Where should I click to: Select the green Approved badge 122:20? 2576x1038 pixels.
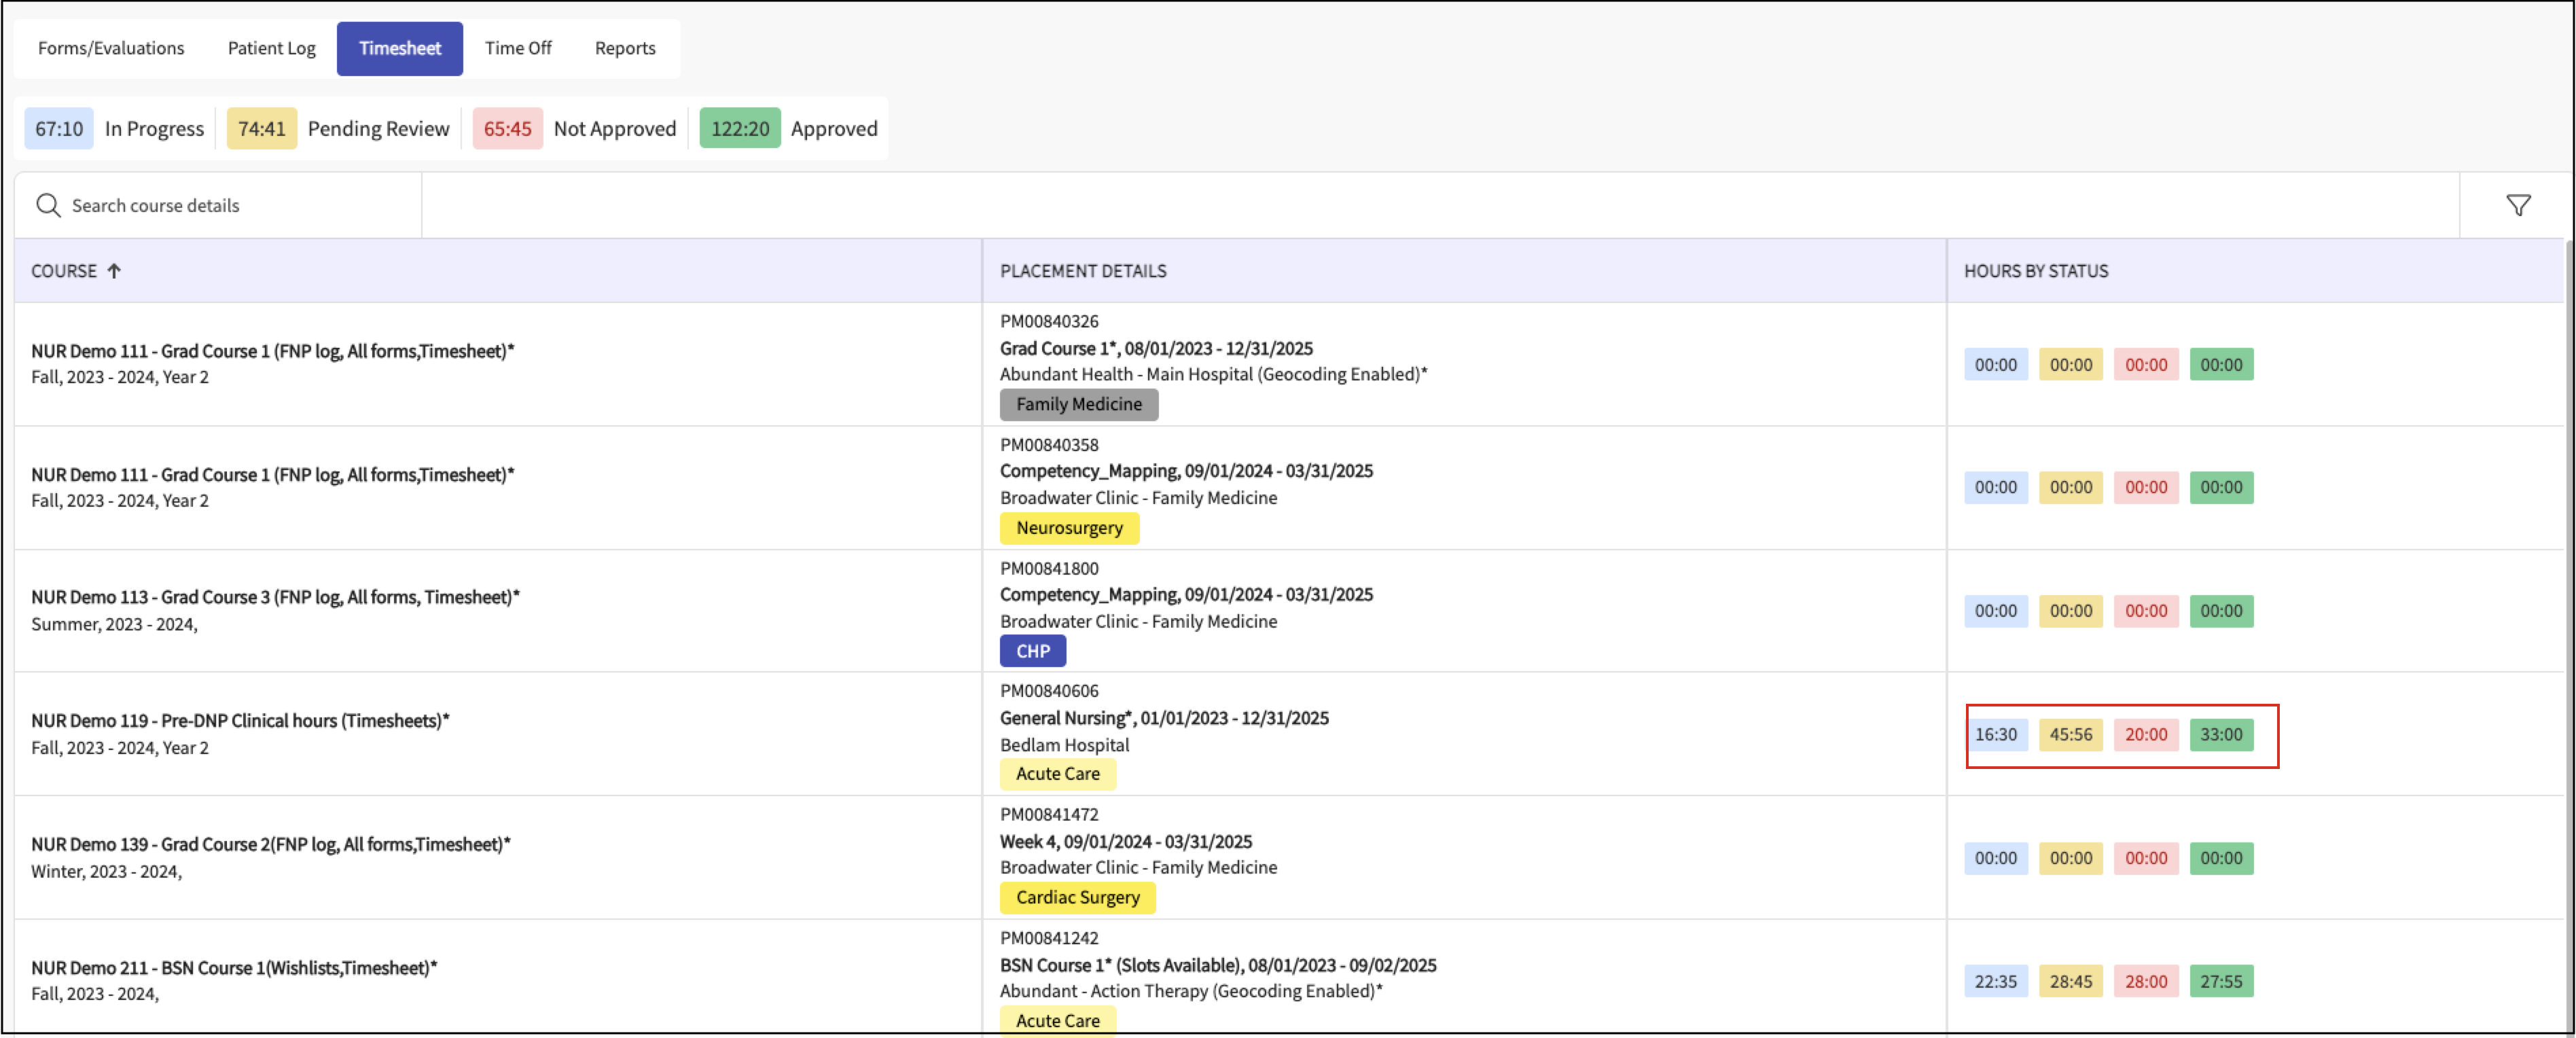(740, 128)
